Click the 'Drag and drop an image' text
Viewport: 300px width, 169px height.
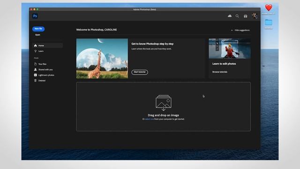pos(164,115)
